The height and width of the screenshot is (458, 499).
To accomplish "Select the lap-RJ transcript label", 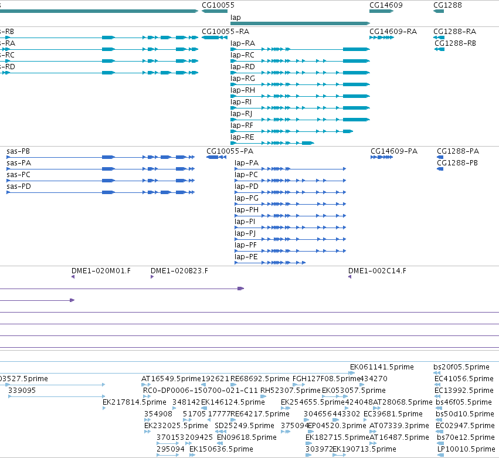I will [x=241, y=114].
